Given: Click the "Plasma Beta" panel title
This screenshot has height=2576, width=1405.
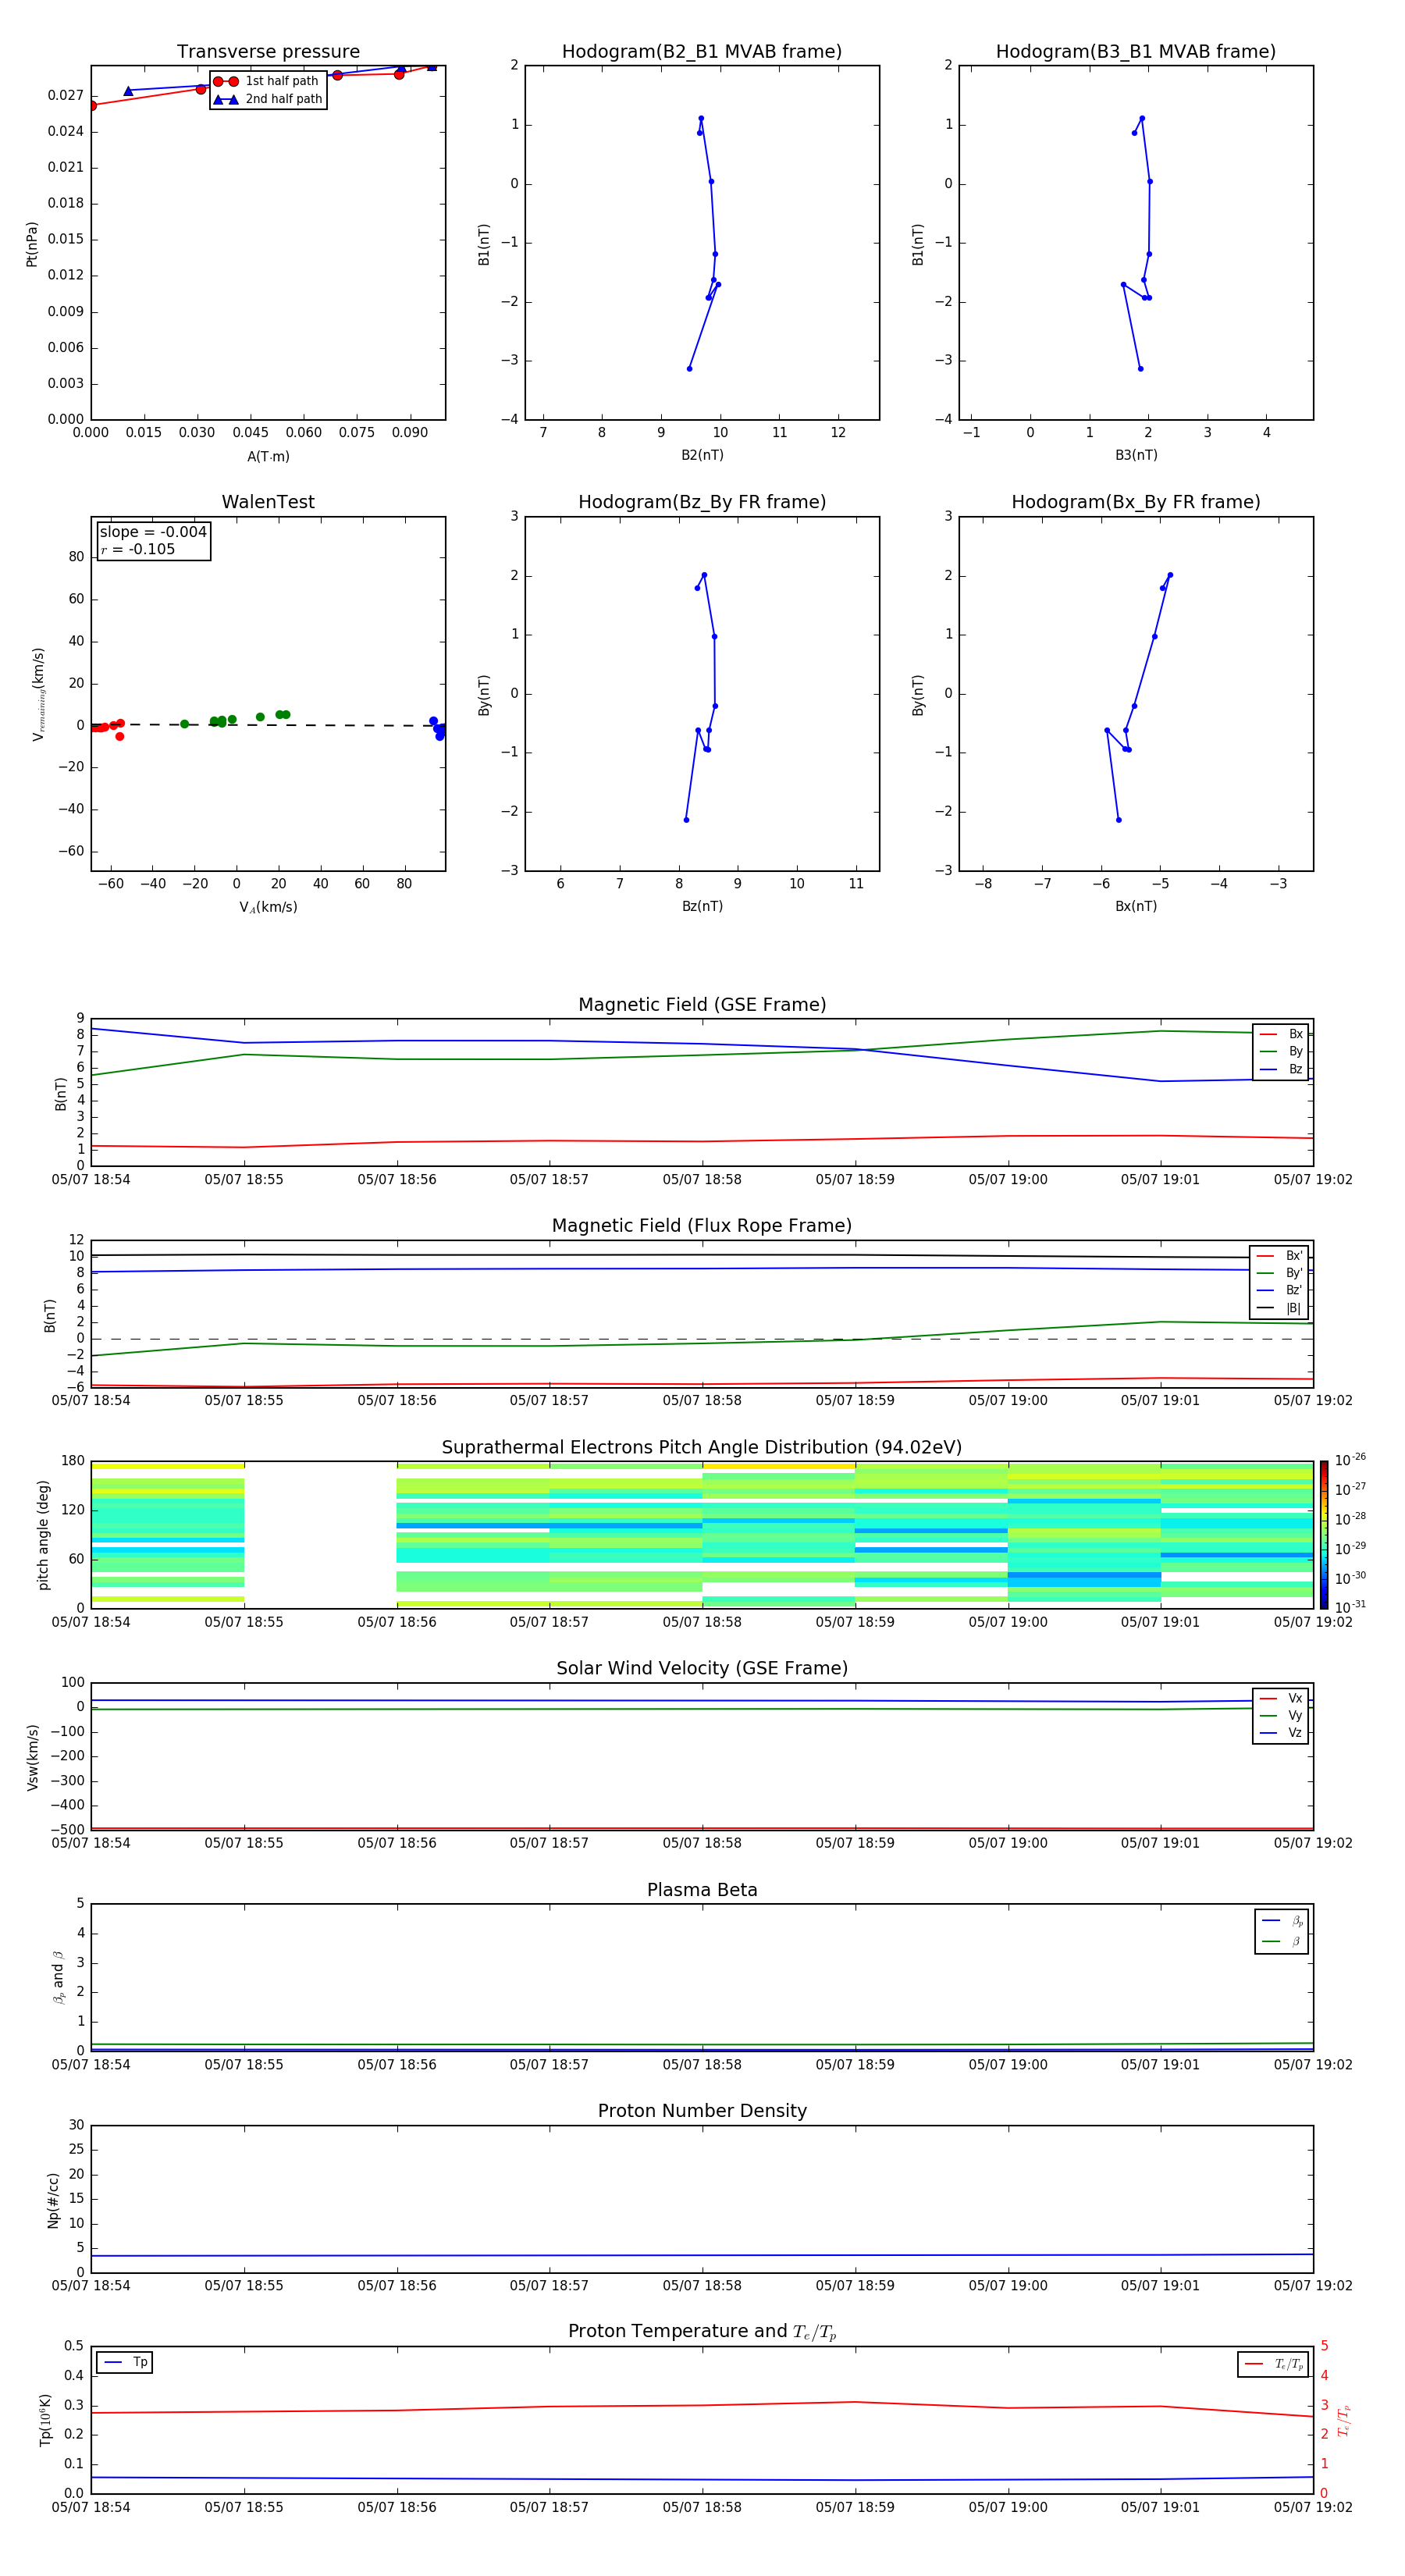Looking at the screenshot, I should [702, 1890].
